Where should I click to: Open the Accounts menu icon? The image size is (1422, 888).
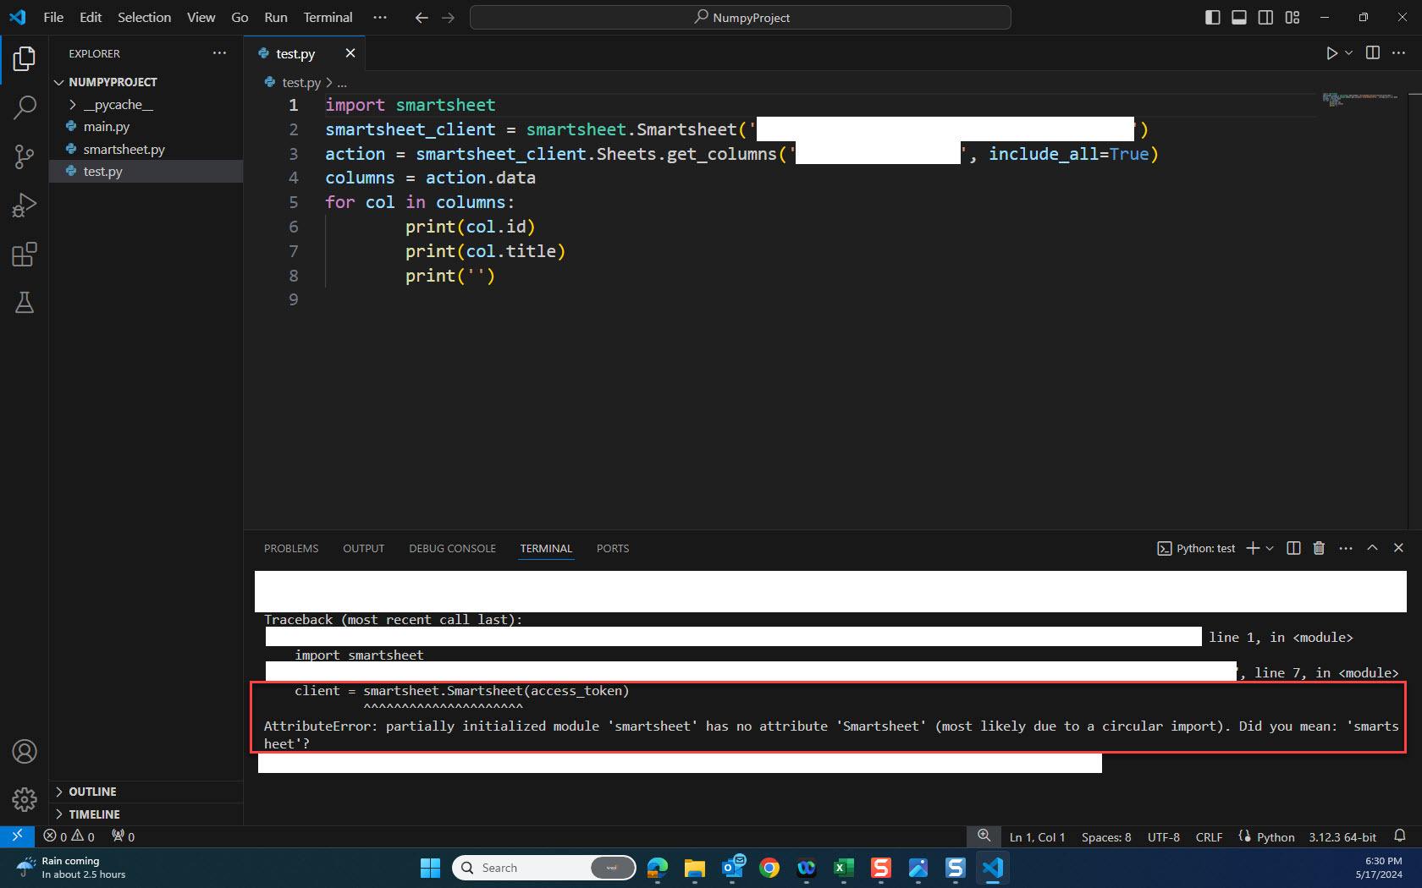(25, 751)
